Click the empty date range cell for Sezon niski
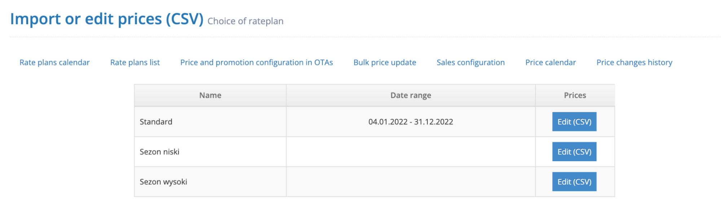Viewport: 721px width, 221px height. pyautogui.click(x=410, y=152)
